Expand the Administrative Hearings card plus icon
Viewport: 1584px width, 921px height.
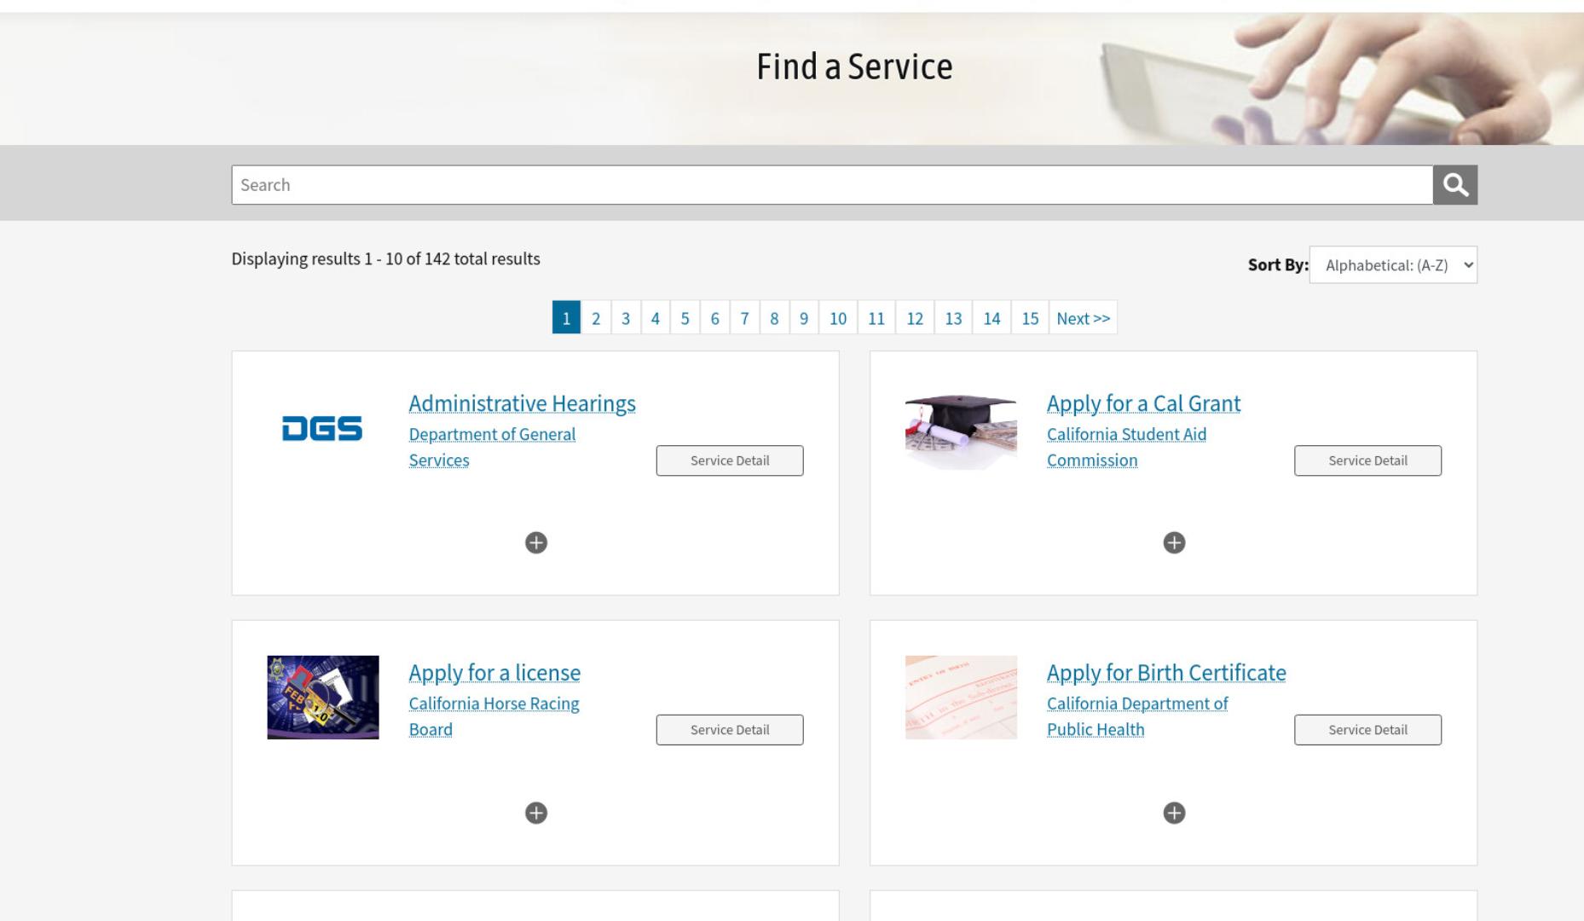(536, 542)
